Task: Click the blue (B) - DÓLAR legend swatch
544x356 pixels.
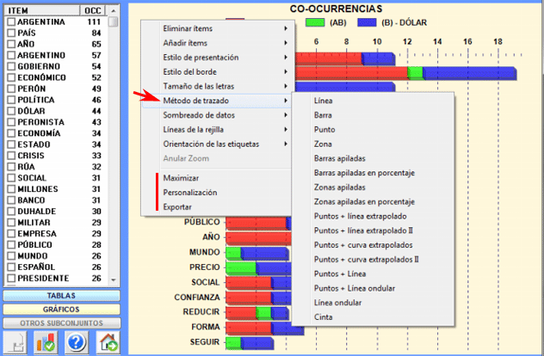Action: pyautogui.click(x=367, y=22)
